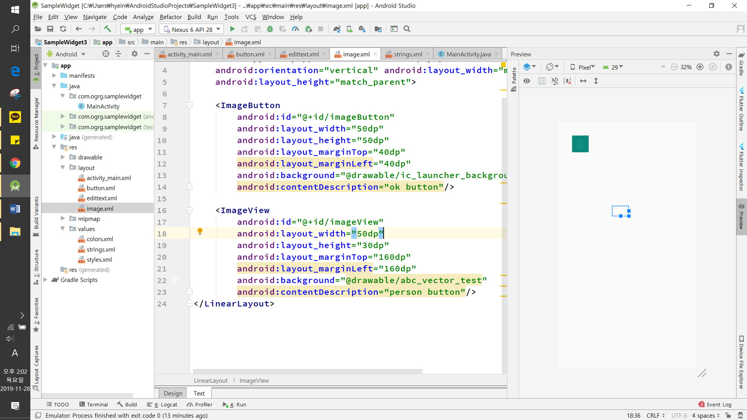This screenshot has width=747, height=420.
Task: Open the Preview panel settings gear
Action: (716, 54)
